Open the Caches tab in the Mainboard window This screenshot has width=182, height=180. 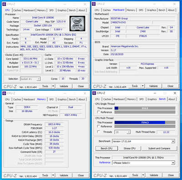pyautogui.click(x=107, y=10)
